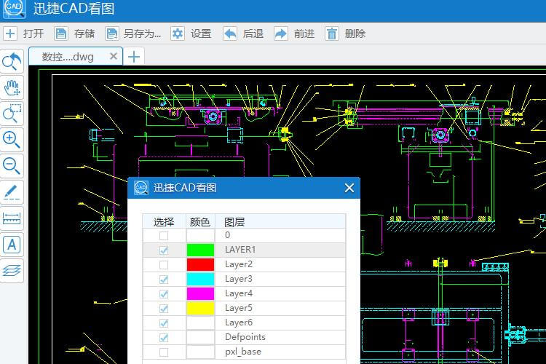Click the 存储 label in toolbar
546x364 pixels.
pos(84,33)
